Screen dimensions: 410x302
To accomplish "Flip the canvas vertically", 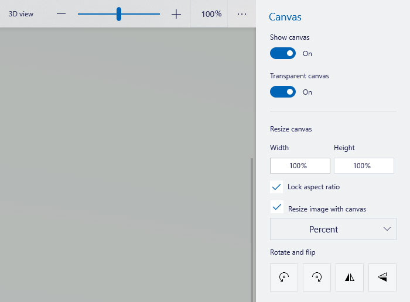I will point(382,277).
